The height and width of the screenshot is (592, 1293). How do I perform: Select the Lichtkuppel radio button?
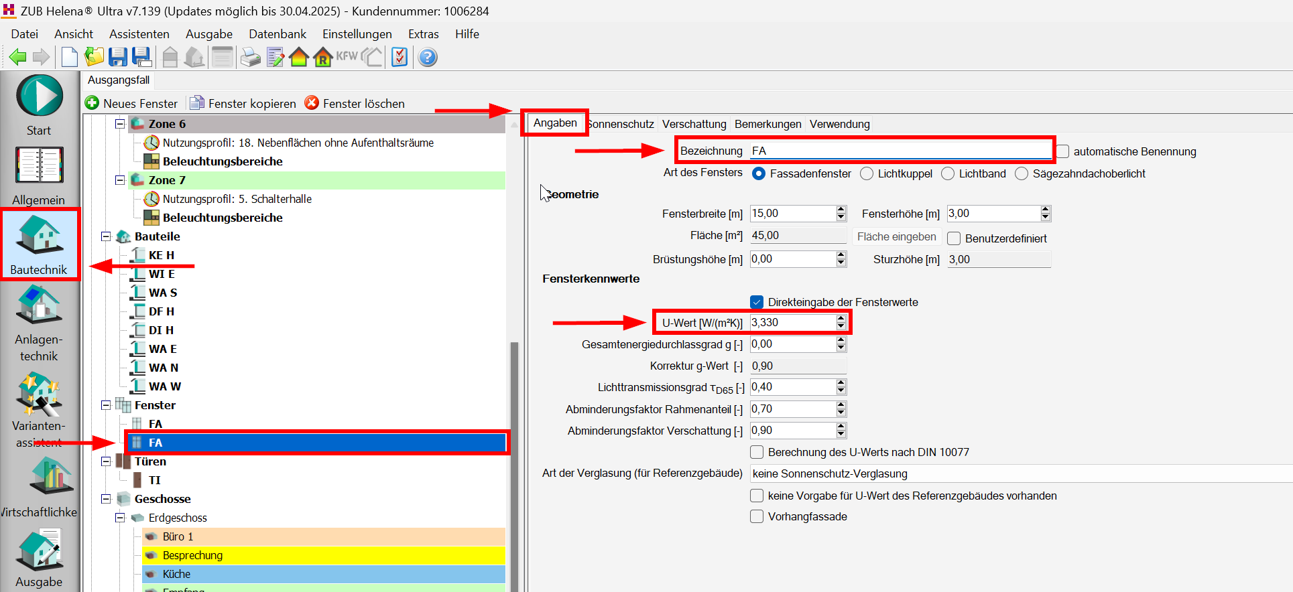[867, 174]
